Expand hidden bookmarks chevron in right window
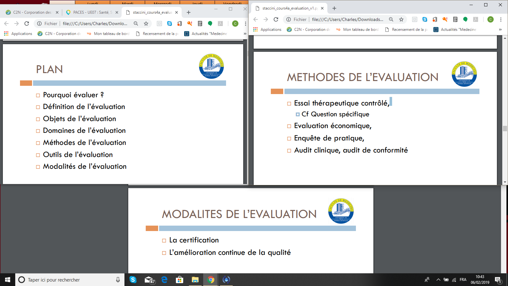 tap(500, 30)
